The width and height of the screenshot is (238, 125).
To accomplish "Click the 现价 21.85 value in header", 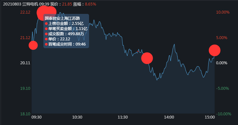I will coord(67,4).
